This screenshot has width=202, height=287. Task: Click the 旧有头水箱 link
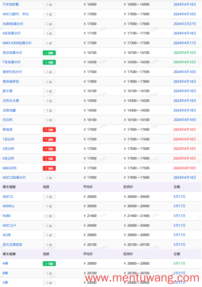[11, 101]
